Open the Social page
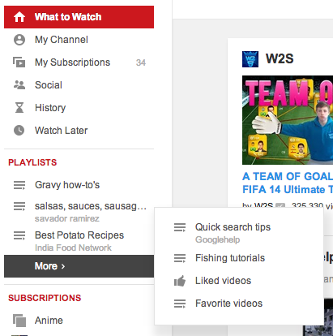This screenshot has height=336, width=333. pyautogui.click(x=49, y=85)
